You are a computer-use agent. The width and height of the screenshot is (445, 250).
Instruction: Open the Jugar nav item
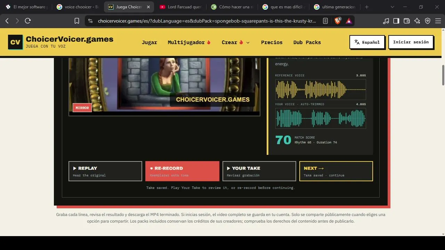[x=149, y=42]
